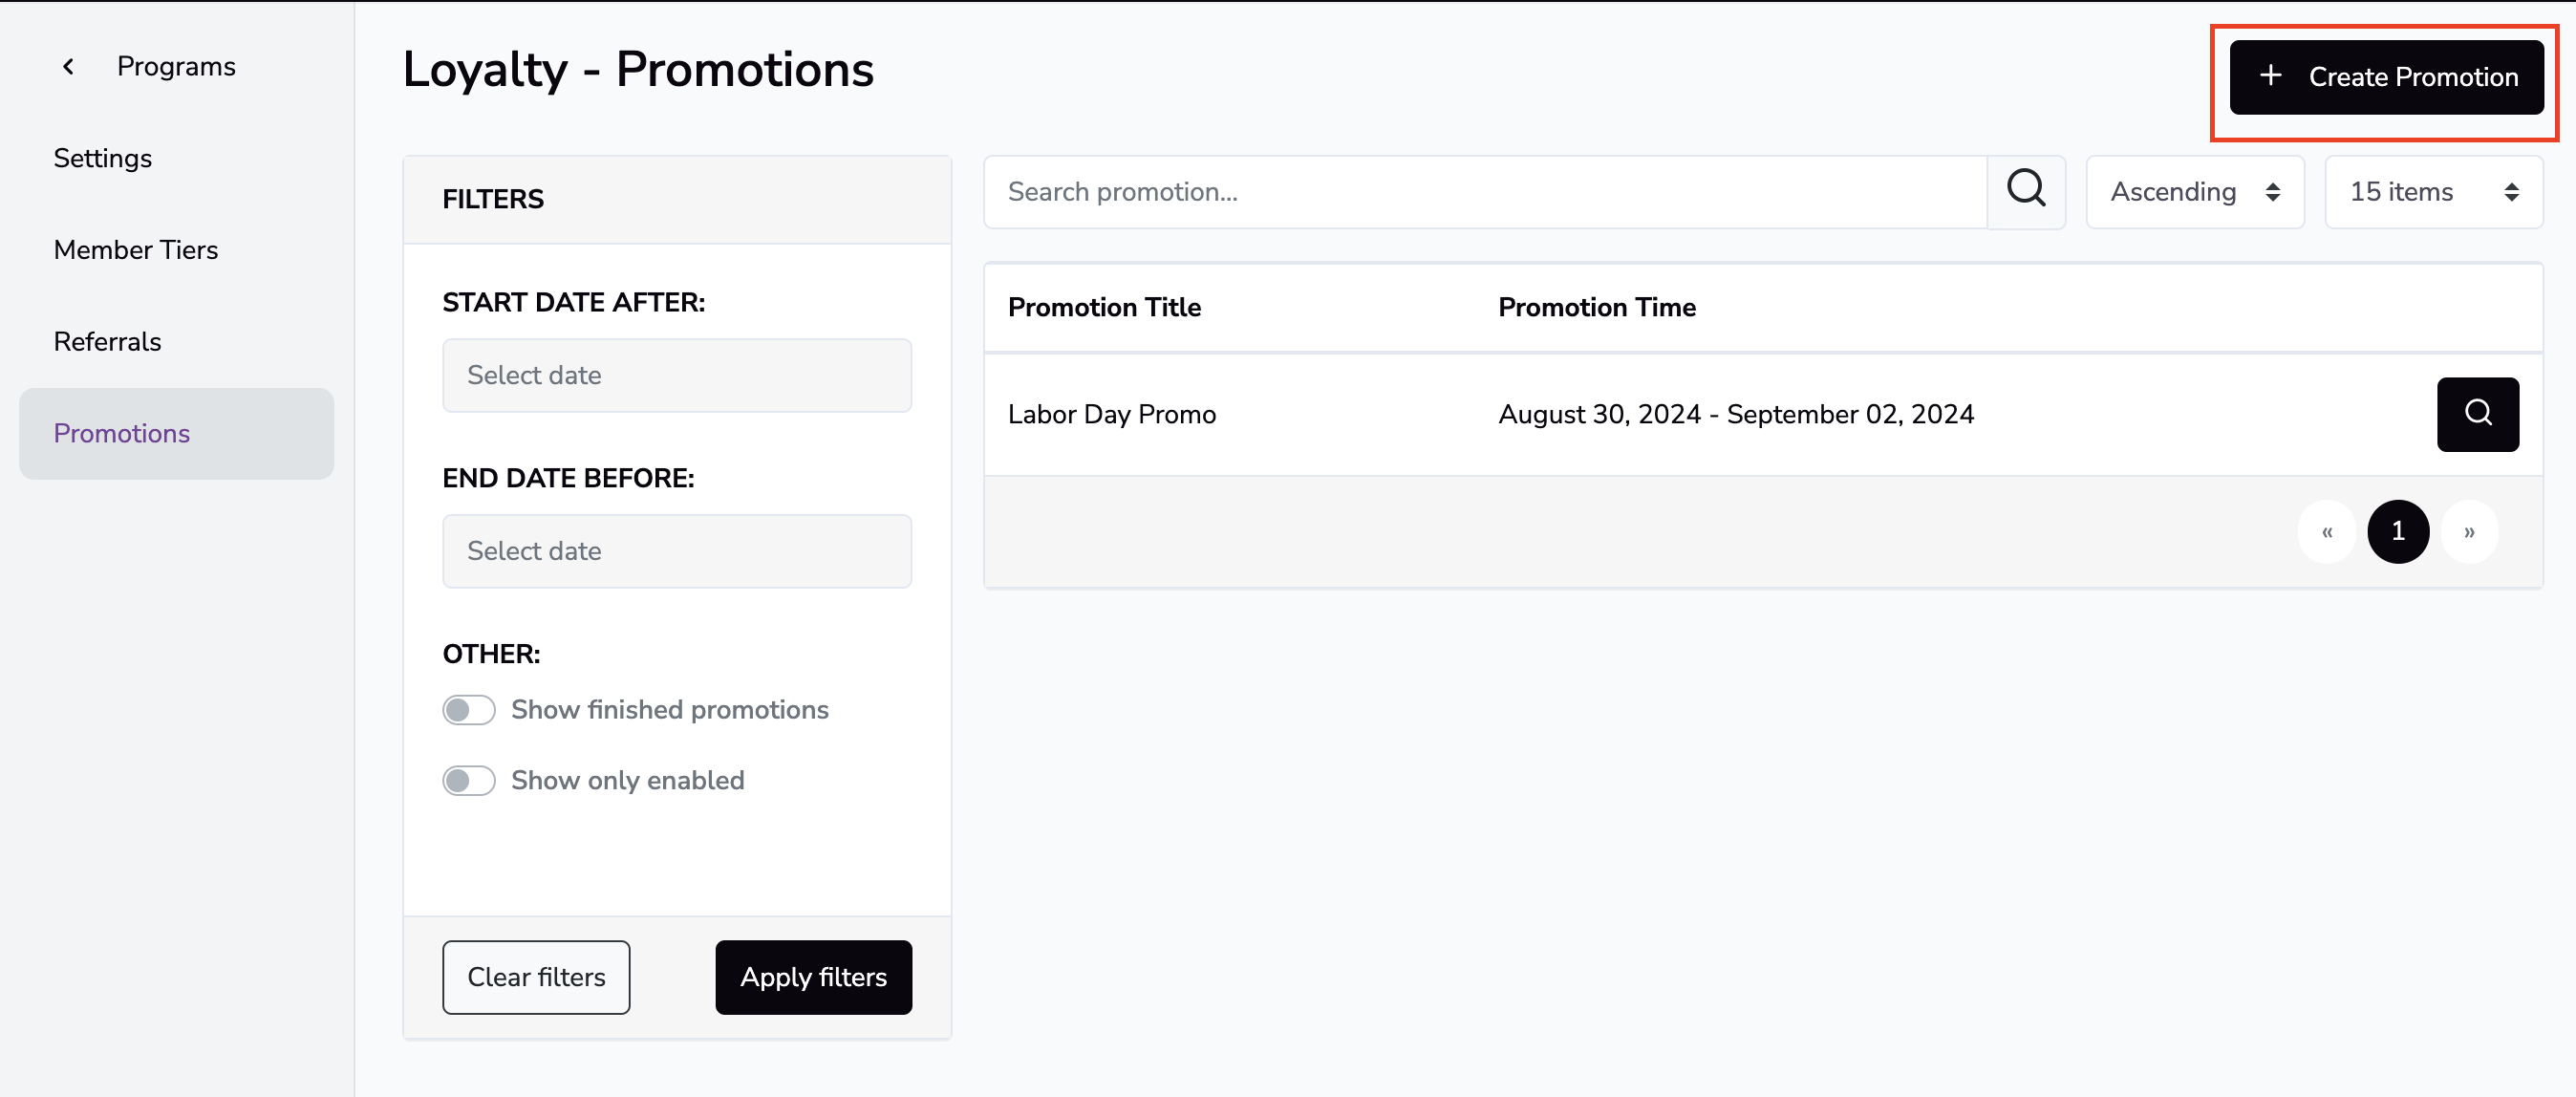Open Start Date After date picker
Viewport: 2576px width, 1097px height.
pyautogui.click(x=677, y=376)
